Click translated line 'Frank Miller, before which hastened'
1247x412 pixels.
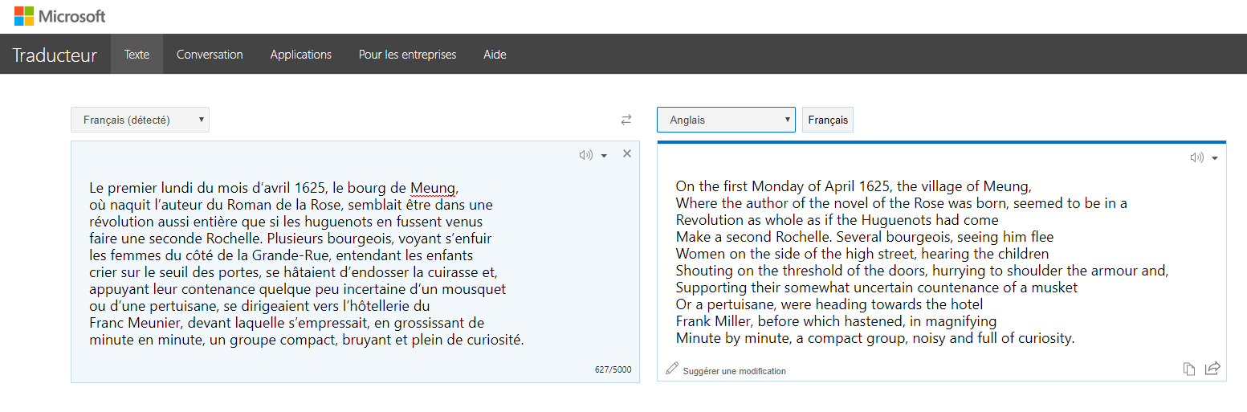tap(836, 321)
